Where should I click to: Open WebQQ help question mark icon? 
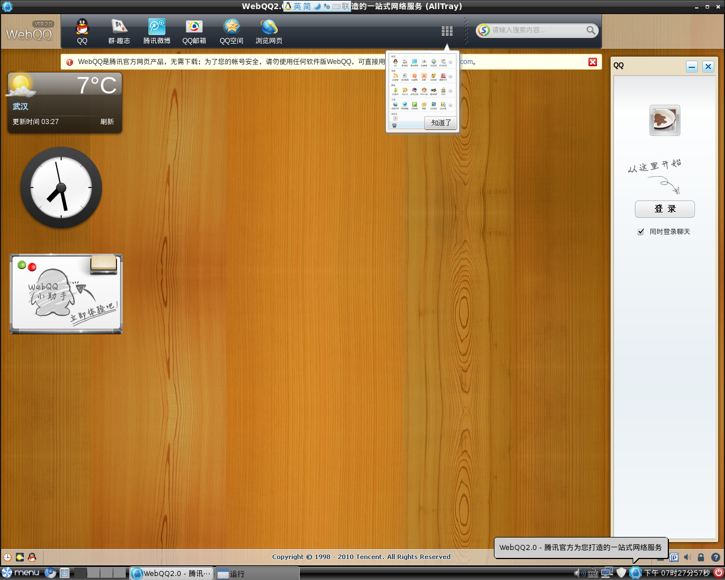715,557
